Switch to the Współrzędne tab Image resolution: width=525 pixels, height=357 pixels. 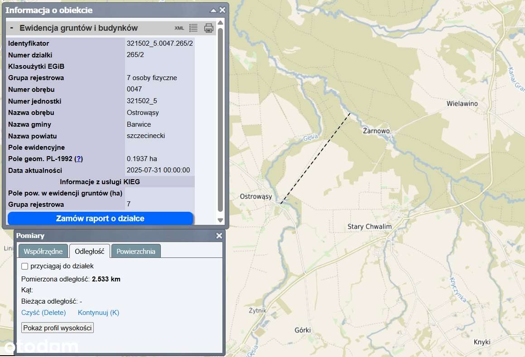coord(43,251)
